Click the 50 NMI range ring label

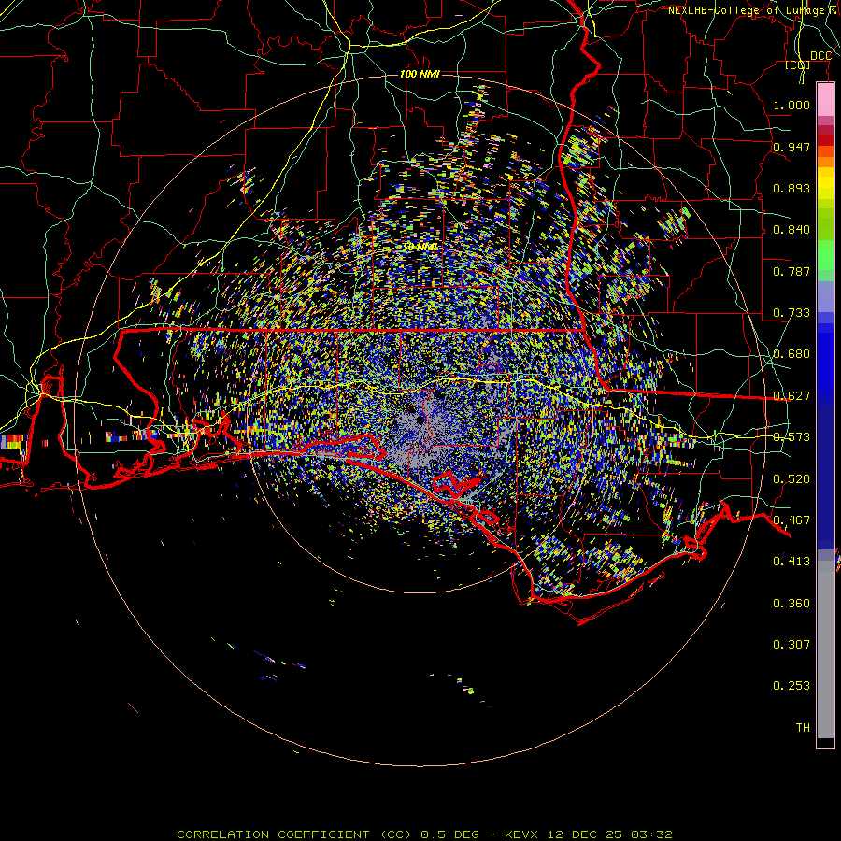tap(420, 248)
